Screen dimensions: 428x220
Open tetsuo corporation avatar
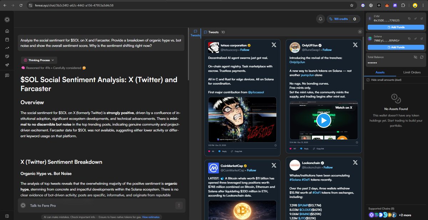pos(213,47)
